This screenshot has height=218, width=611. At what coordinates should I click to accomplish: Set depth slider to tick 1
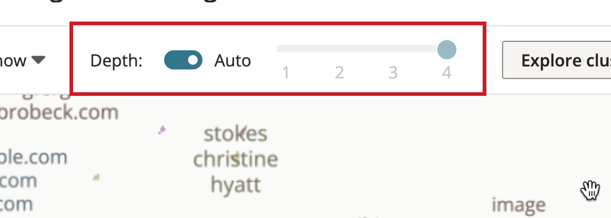(x=286, y=73)
